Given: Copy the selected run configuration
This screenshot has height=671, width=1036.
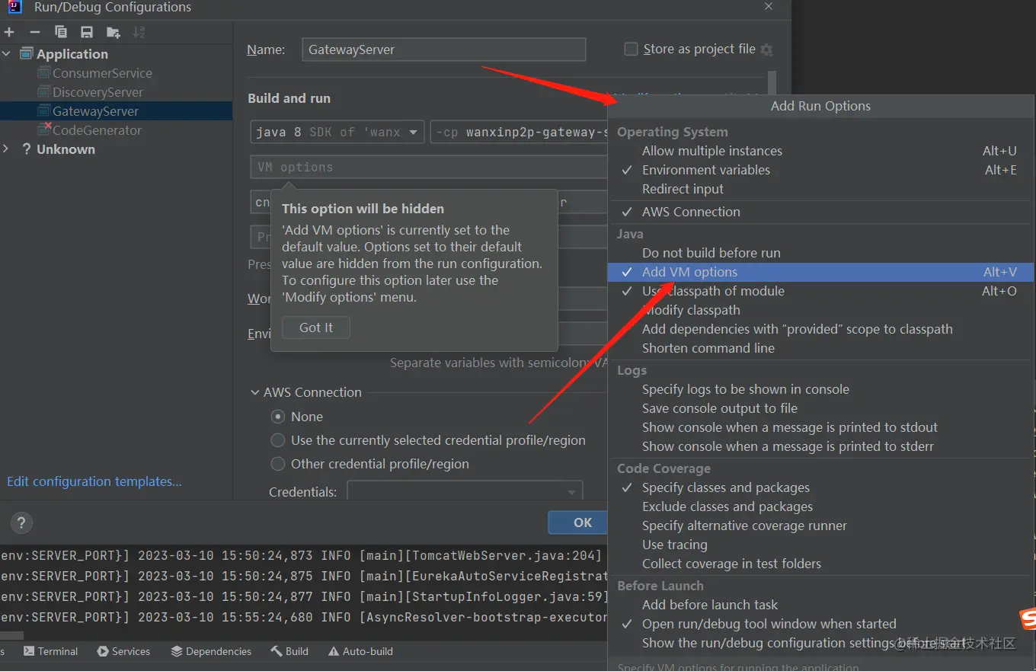Looking at the screenshot, I should coord(61,32).
